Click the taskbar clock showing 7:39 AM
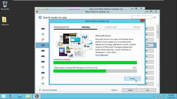This screenshot has width=177, height=99. click(x=171, y=96)
